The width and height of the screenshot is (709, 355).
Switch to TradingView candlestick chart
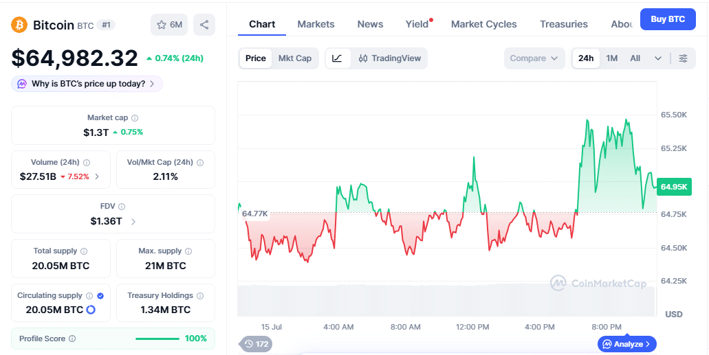(x=389, y=58)
